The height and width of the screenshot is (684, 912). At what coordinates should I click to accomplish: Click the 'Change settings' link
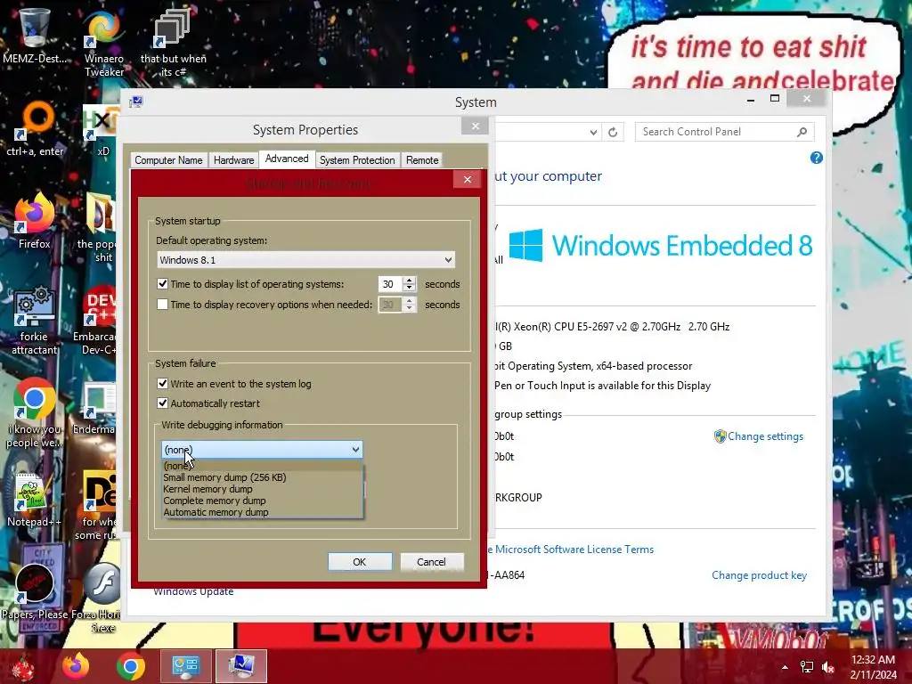(x=765, y=436)
